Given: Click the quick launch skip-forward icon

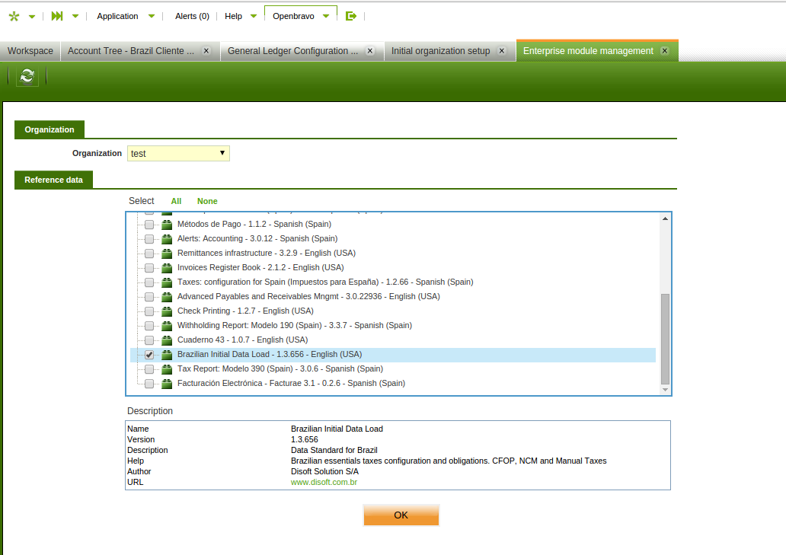Looking at the screenshot, I should [57, 16].
